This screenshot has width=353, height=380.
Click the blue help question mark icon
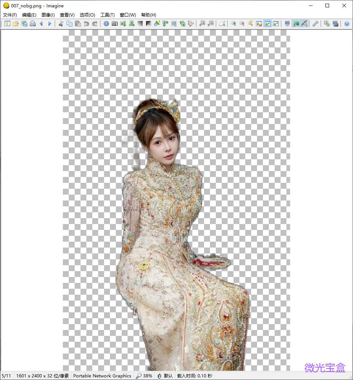pyautogui.click(x=347, y=24)
